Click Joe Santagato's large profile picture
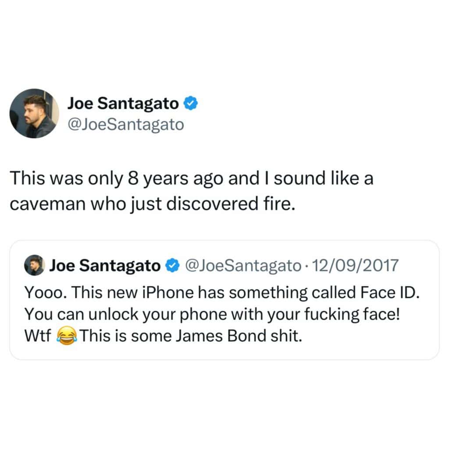The image size is (449, 449). (34, 114)
